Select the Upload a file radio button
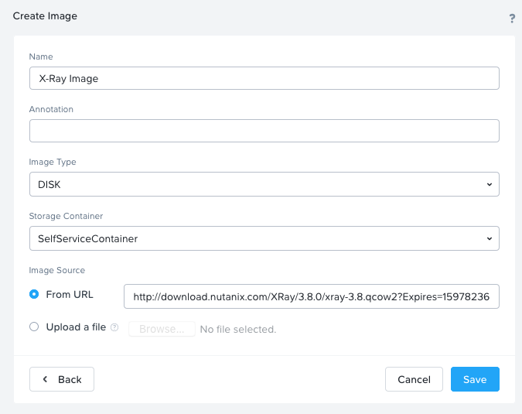The width and height of the screenshot is (522, 414). (34, 327)
